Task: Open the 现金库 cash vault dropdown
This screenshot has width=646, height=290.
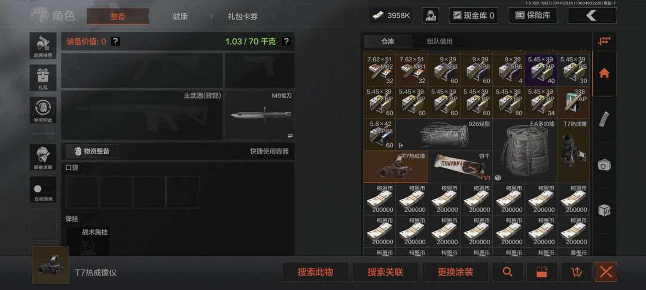Action: [473, 16]
